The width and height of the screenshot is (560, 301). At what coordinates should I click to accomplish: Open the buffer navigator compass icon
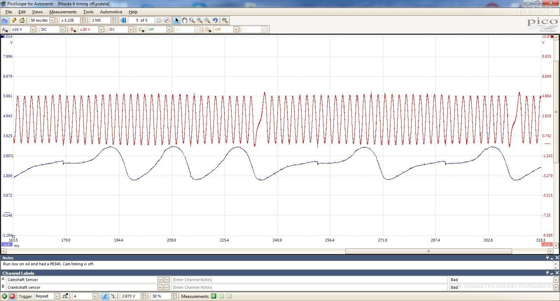point(167,20)
